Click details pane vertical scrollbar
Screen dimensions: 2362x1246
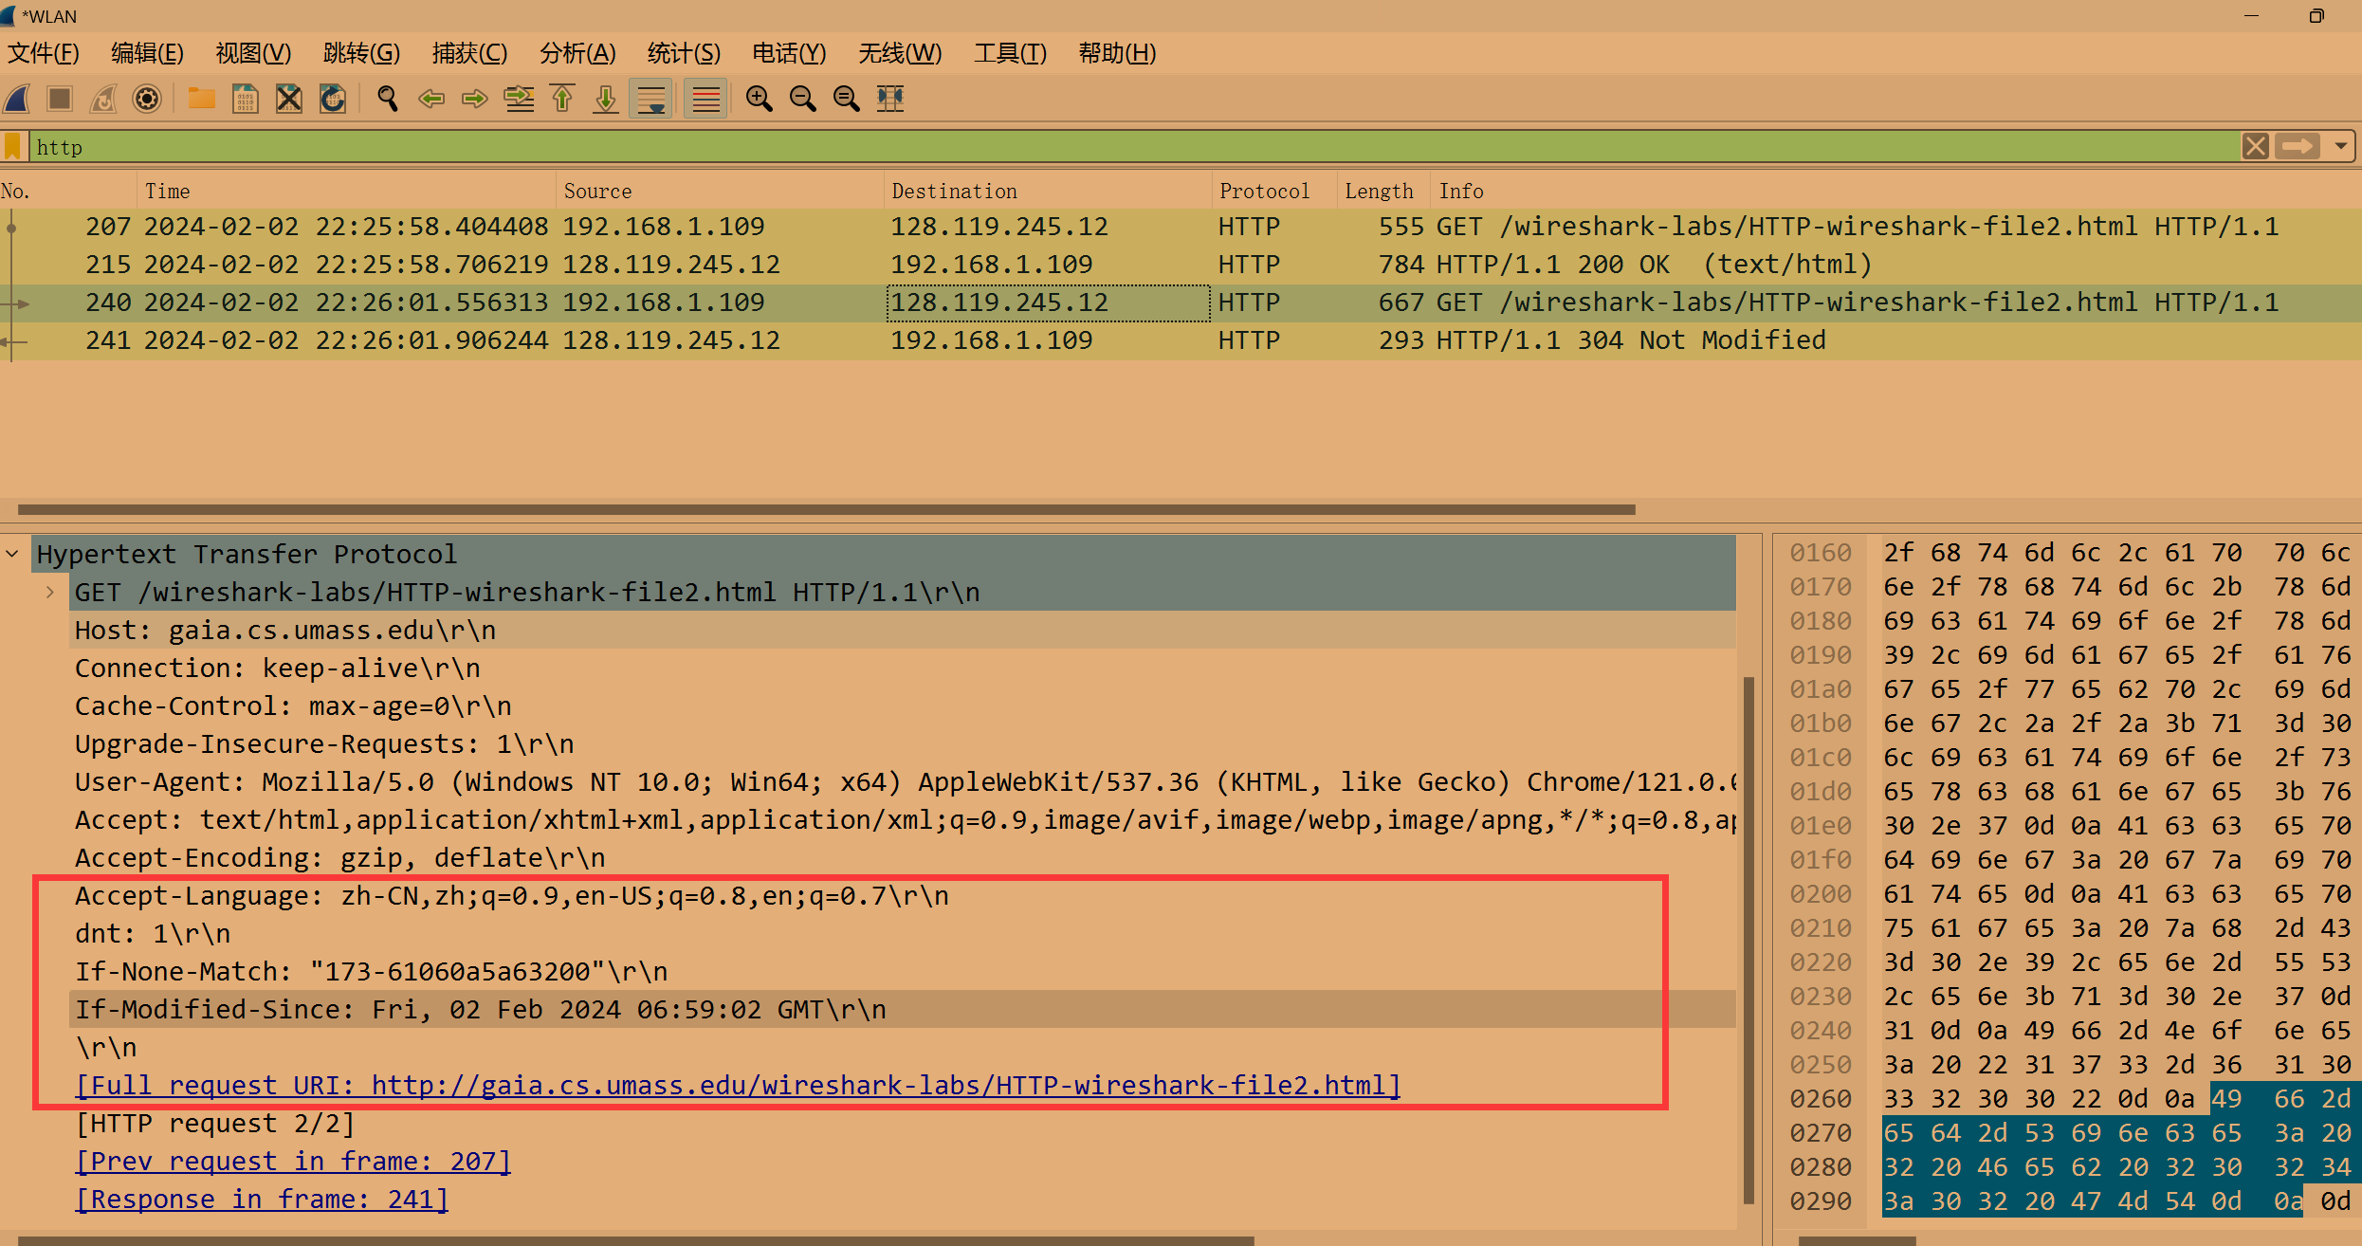point(1749,941)
